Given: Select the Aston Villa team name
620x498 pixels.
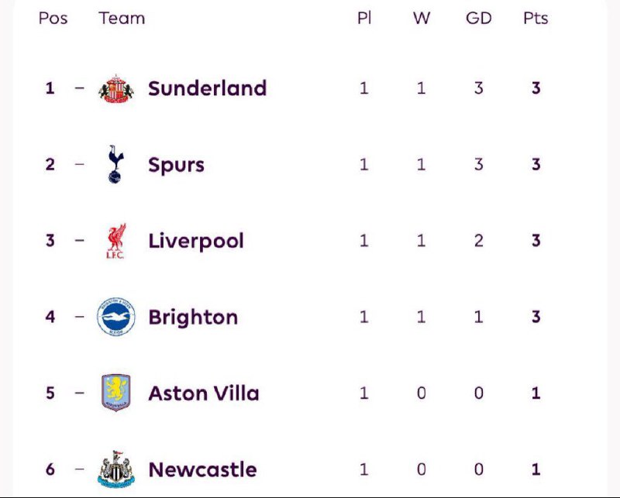Looking at the screenshot, I should (204, 393).
